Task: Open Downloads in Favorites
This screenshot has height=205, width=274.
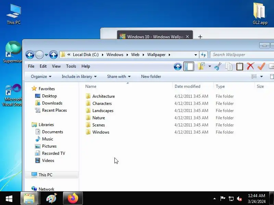Action: pyautogui.click(x=52, y=103)
